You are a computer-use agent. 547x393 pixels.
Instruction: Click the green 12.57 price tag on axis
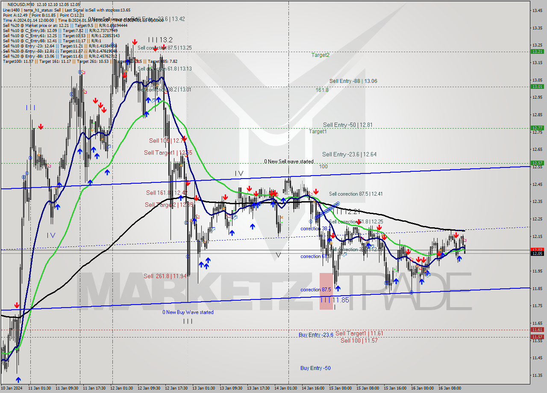click(537, 163)
